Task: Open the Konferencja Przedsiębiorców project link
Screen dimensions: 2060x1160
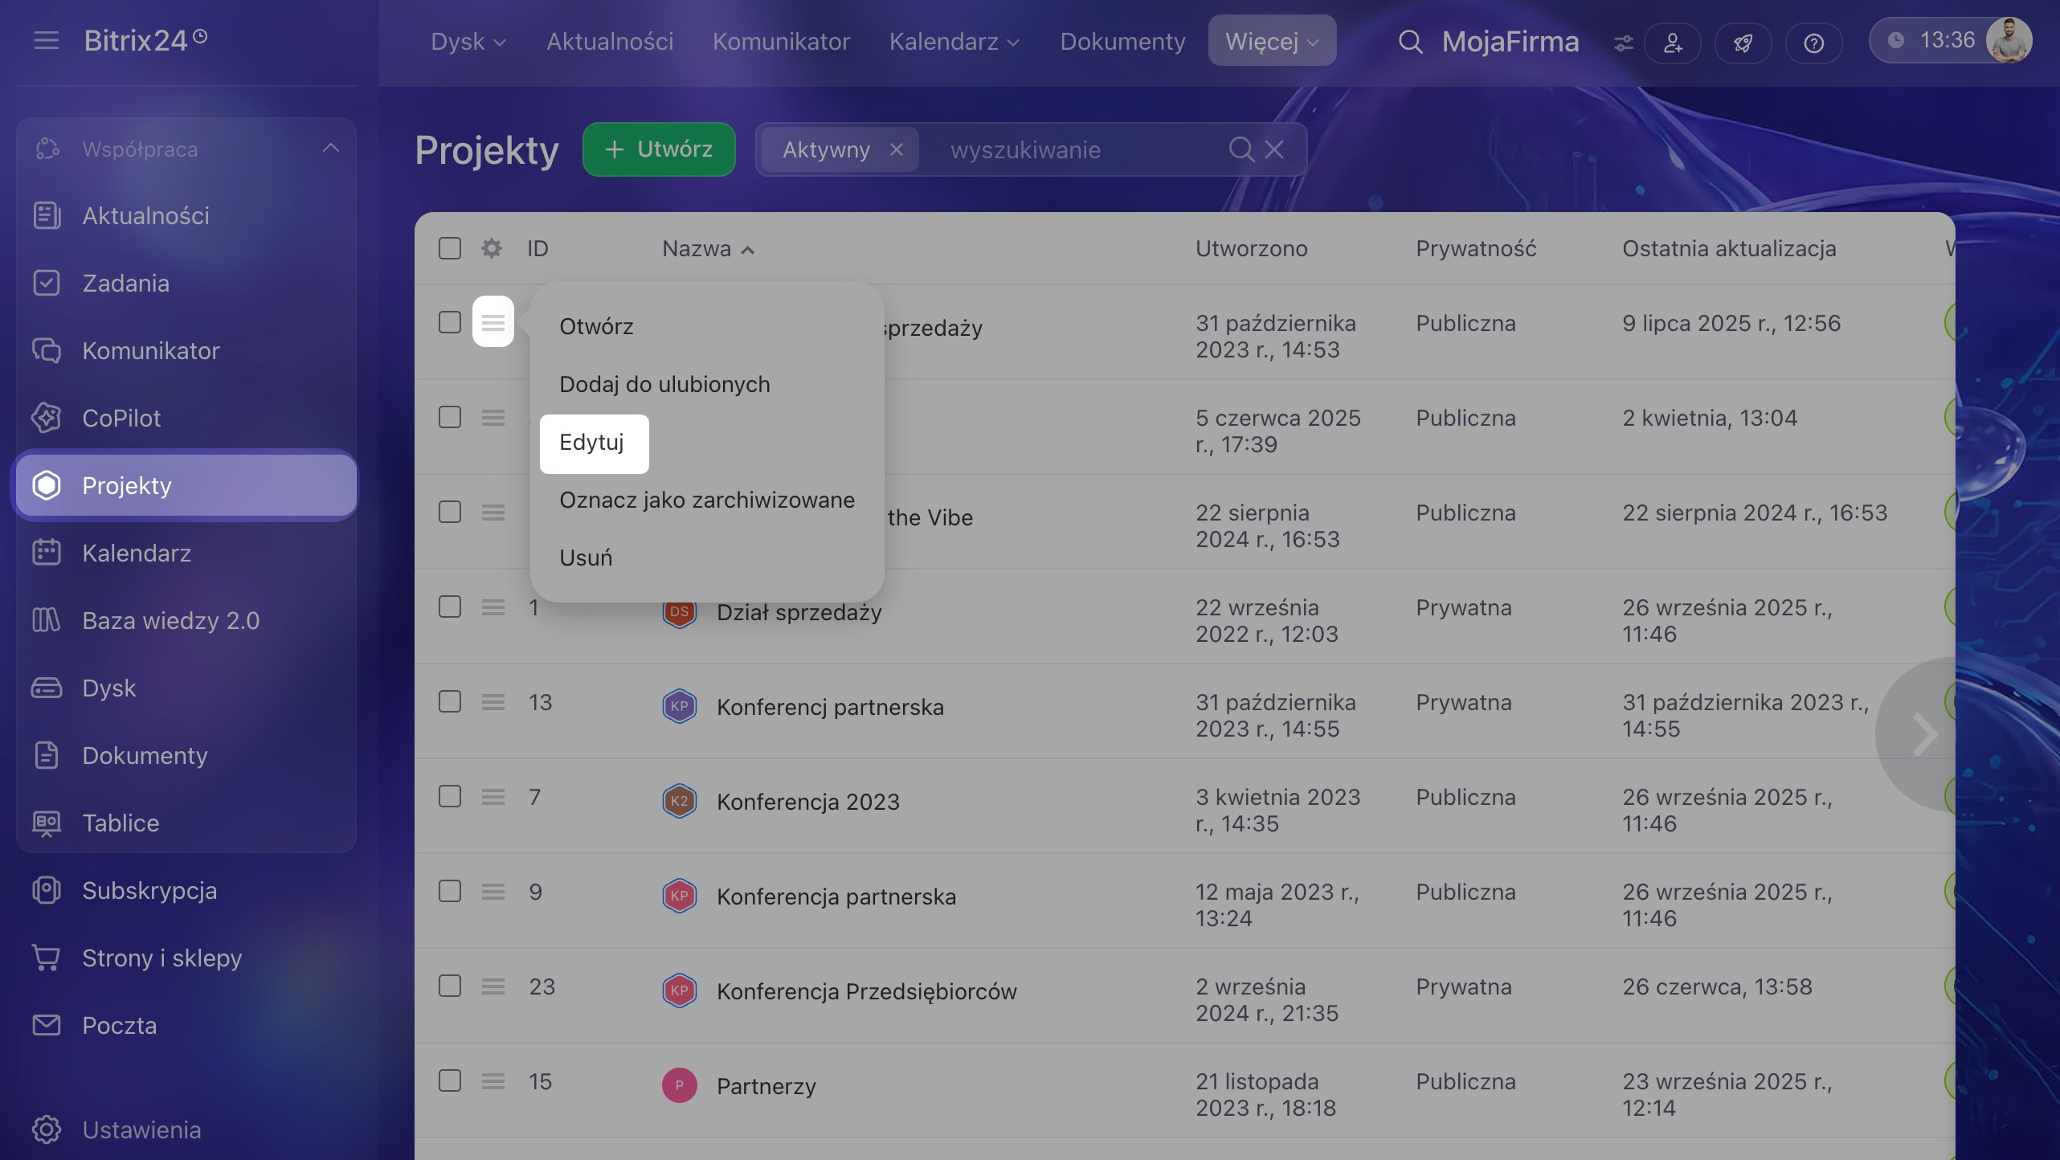Action: [x=867, y=991]
